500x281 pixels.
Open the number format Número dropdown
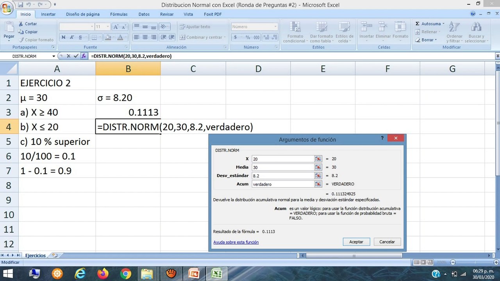(275, 27)
